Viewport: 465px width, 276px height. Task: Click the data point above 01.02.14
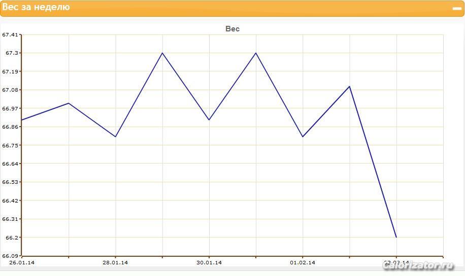pyautogui.click(x=303, y=137)
